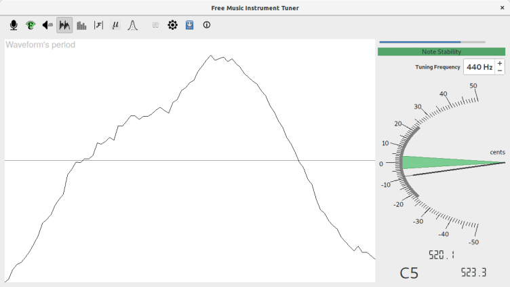This screenshot has width=510, height=287.
Task: Click the blue download save icon
Action: pos(189,25)
